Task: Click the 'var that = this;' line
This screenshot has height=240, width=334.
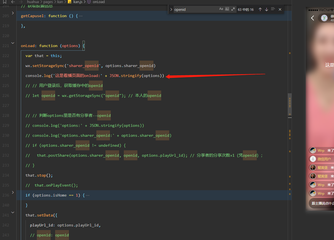Action: tap(44, 56)
